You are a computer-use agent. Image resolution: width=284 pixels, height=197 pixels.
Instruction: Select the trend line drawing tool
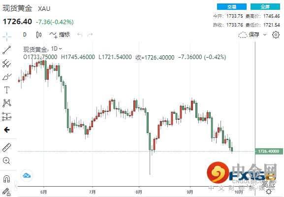[7, 50]
